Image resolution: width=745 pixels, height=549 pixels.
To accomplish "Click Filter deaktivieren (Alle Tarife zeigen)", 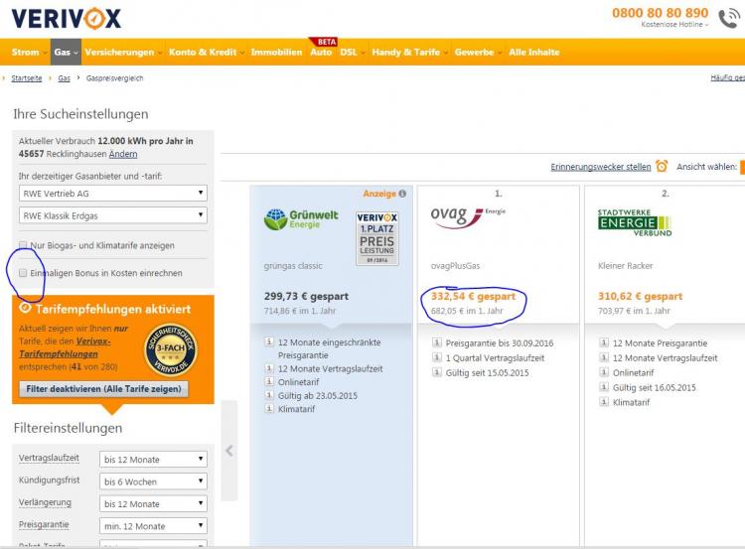I will [x=103, y=388].
